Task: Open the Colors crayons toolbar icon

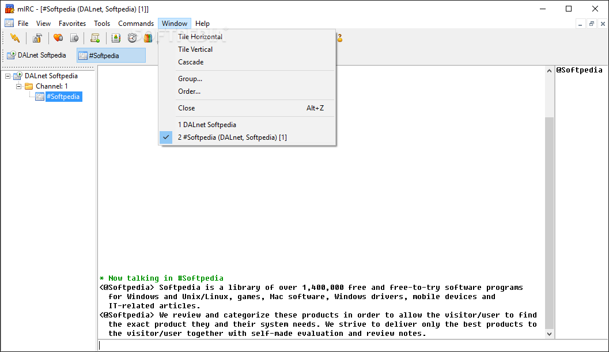Action: 148,38
